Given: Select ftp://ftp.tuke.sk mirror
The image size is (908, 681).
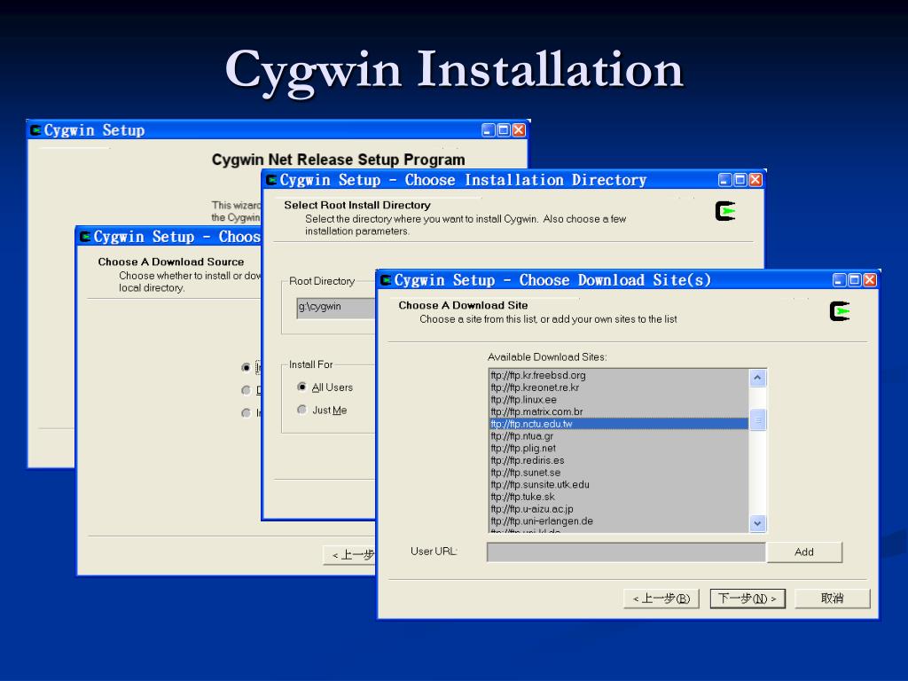Looking at the screenshot, I should [618, 497].
